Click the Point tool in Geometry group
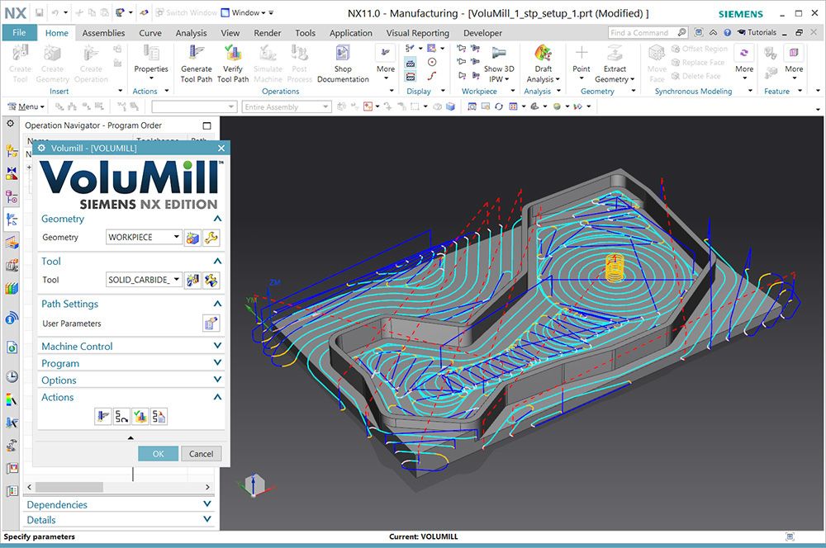The width and height of the screenshot is (826, 548). pyautogui.click(x=581, y=64)
